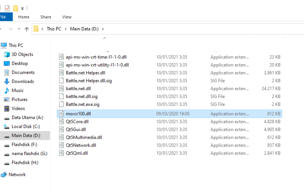Screen dimensions: 305x190
Task: Click the folder icon in the address bar
Action: pos(36,29)
